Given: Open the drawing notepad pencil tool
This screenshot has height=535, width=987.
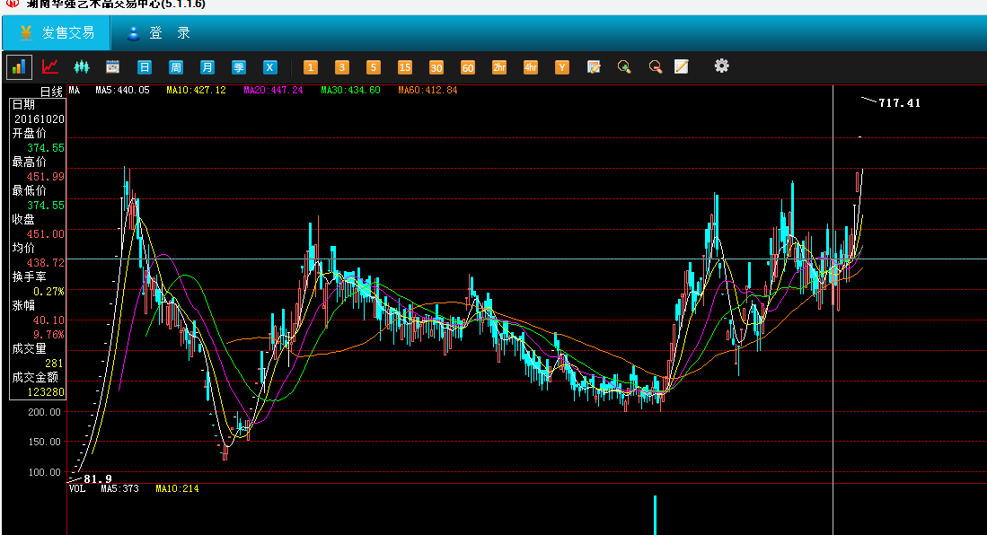Looking at the screenshot, I should [x=681, y=66].
